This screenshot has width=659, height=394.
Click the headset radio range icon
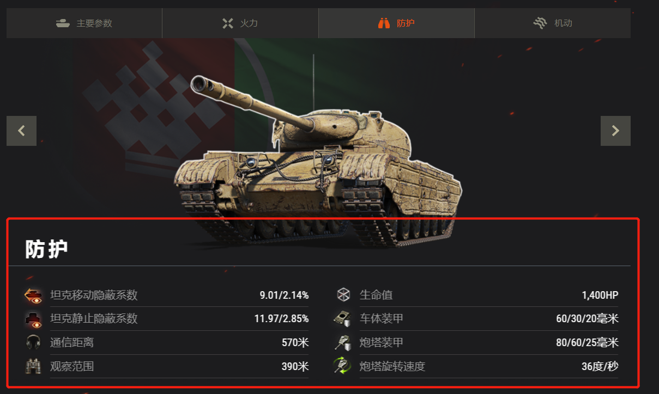33,343
